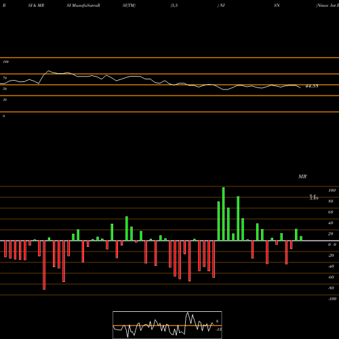
Task: Click the MR axis label 20
Action: tap(331, 234)
